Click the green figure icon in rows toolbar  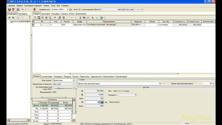tap(101, 18)
